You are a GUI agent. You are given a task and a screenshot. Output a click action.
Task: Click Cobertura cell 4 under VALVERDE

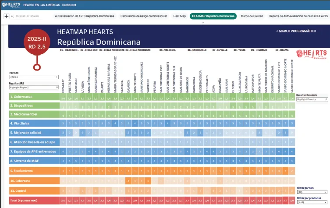click(x=148, y=181)
